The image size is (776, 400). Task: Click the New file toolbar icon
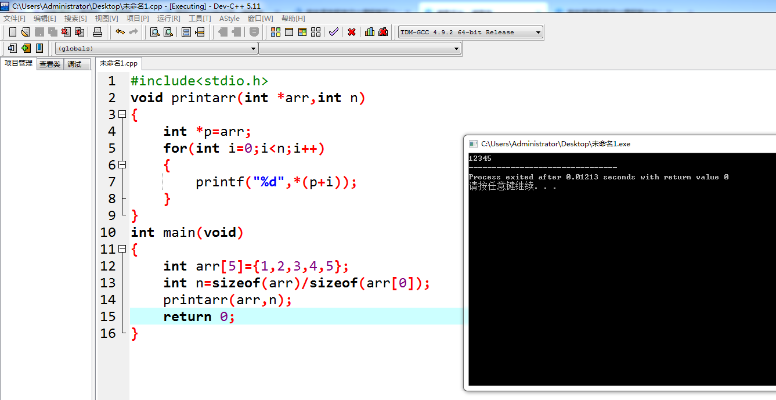(x=12, y=32)
